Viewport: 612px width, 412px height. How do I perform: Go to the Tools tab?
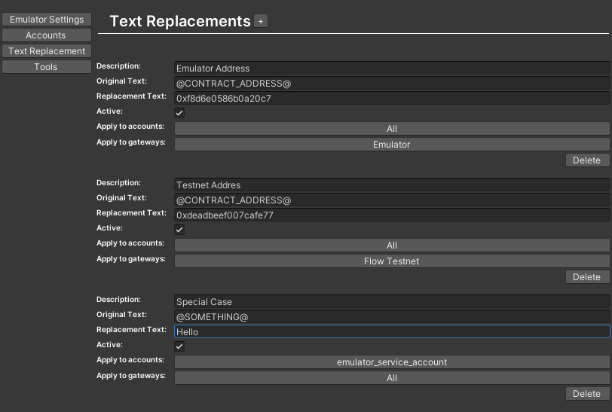tap(46, 67)
